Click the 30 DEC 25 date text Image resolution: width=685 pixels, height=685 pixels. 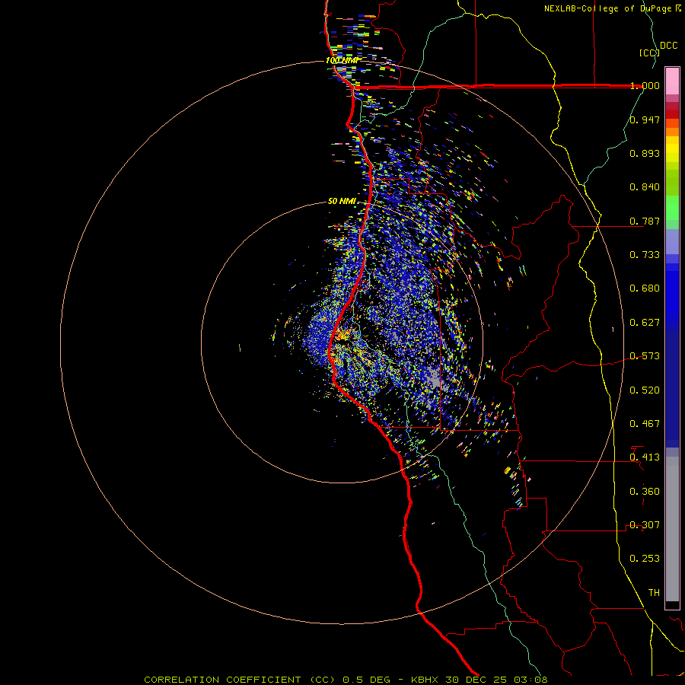pos(476,680)
